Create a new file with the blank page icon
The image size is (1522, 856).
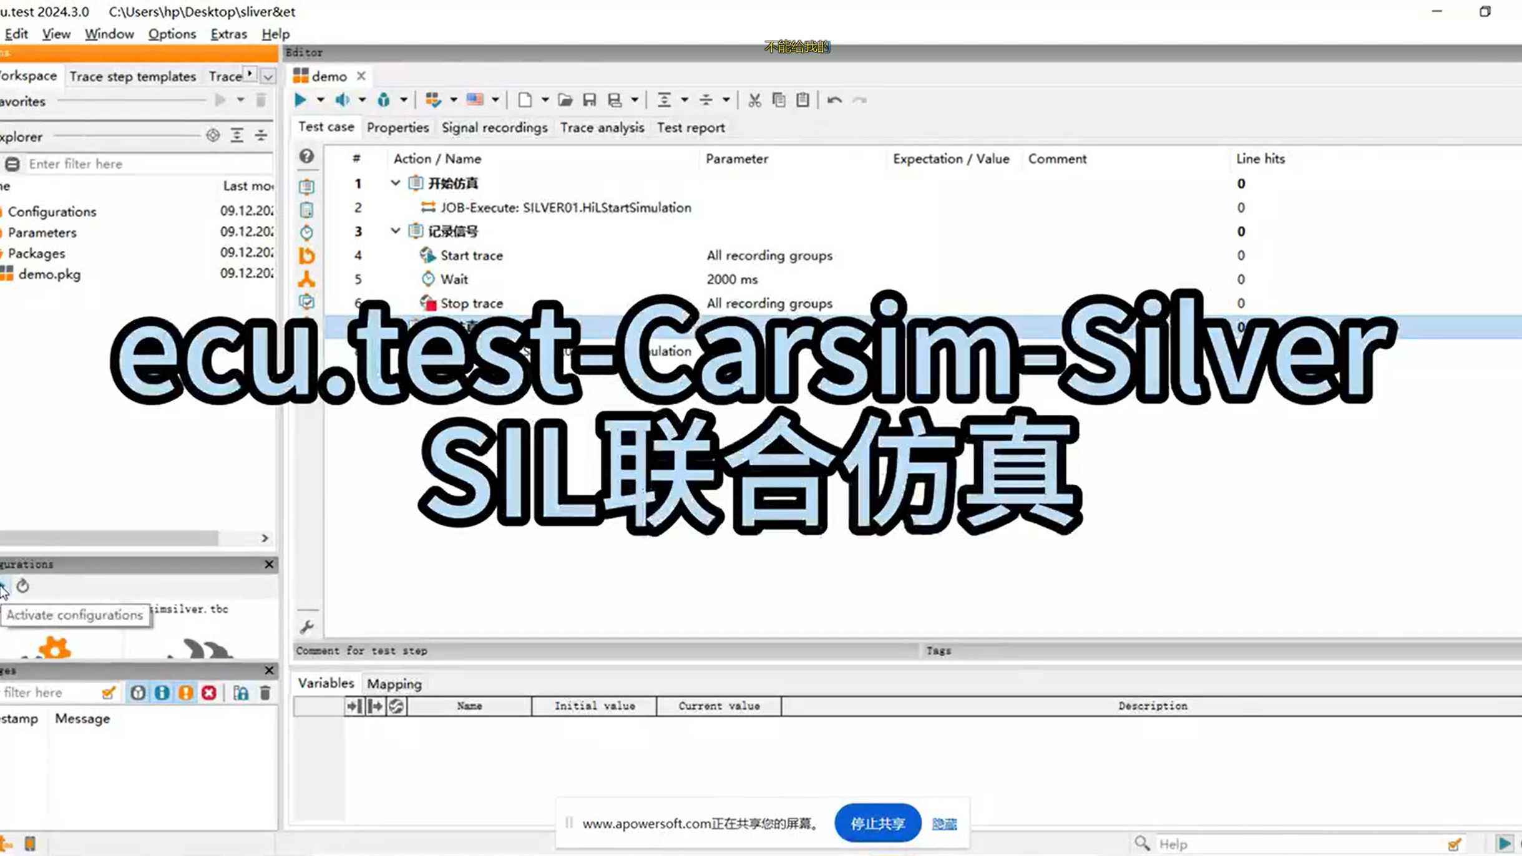(x=525, y=100)
